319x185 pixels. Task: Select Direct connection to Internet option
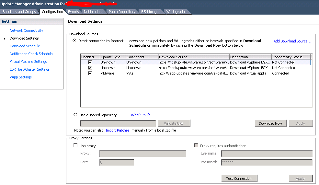point(75,41)
